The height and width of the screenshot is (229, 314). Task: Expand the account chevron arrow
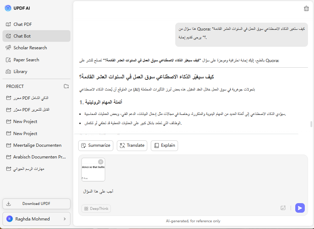point(64,219)
